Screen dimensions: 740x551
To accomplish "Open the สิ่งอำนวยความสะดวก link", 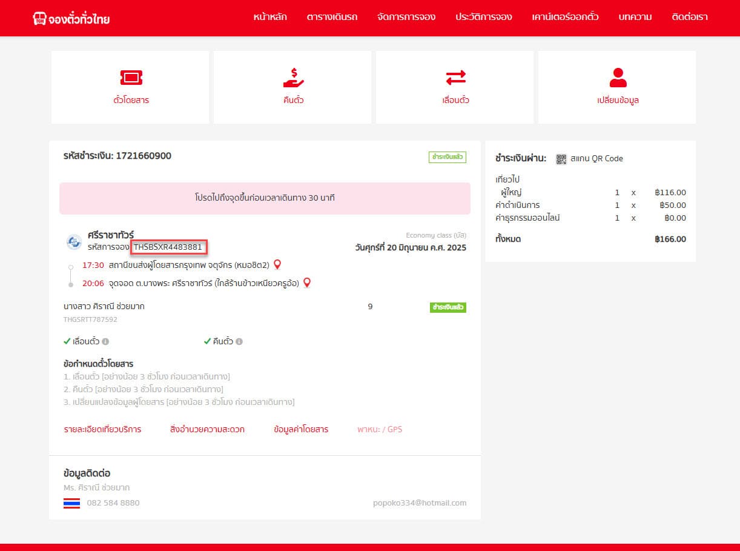I will [x=207, y=429].
